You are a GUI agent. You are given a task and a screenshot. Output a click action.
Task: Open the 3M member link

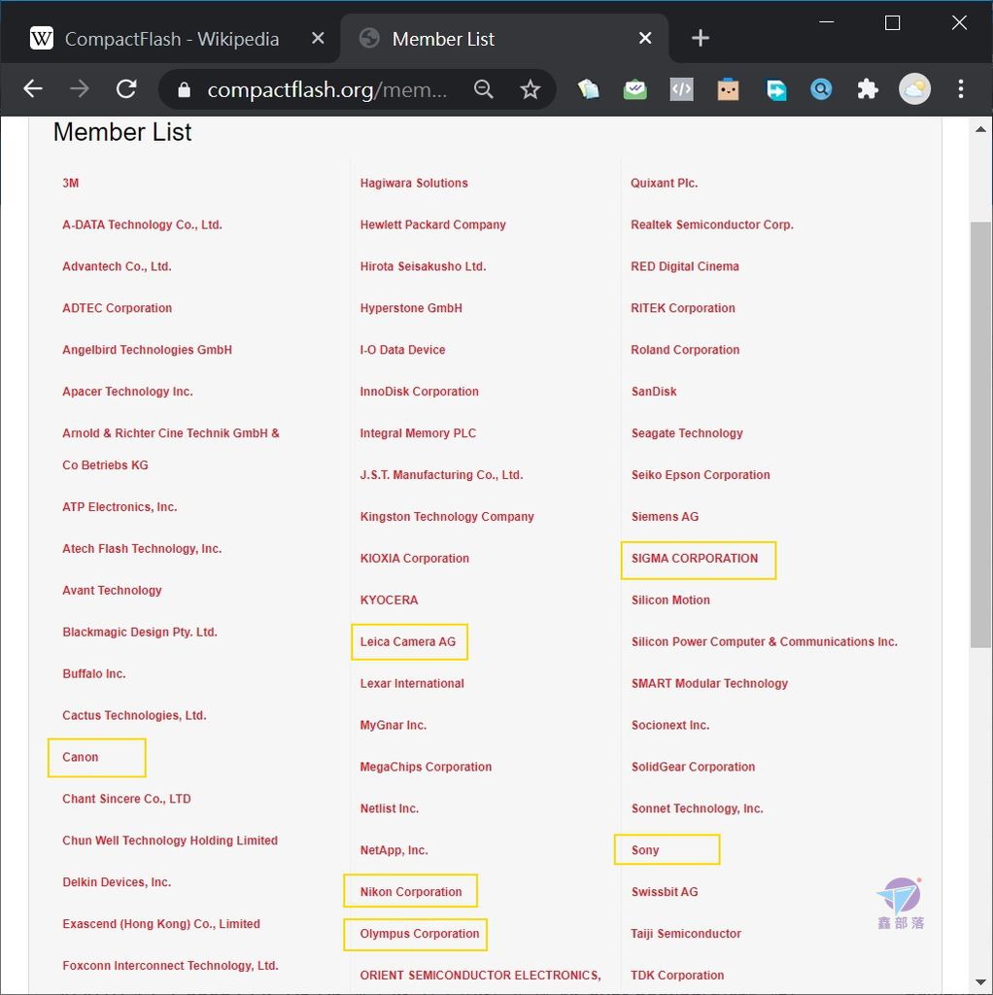pyautogui.click(x=70, y=183)
